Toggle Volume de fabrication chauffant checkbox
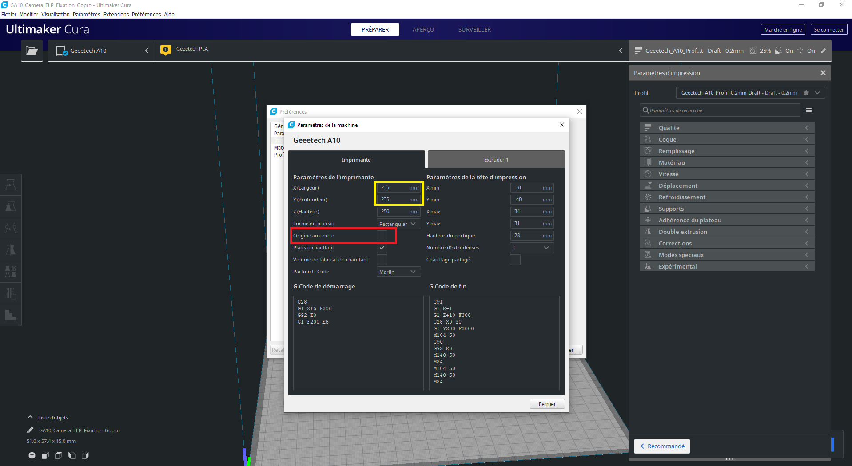 (382, 260)
